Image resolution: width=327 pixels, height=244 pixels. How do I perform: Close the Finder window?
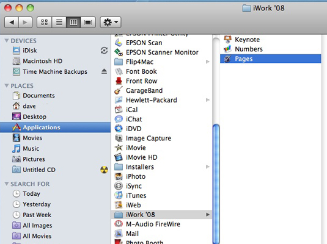click(8, 8)
